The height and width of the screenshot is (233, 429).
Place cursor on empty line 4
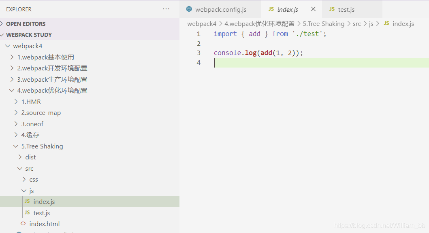(321, 63)
